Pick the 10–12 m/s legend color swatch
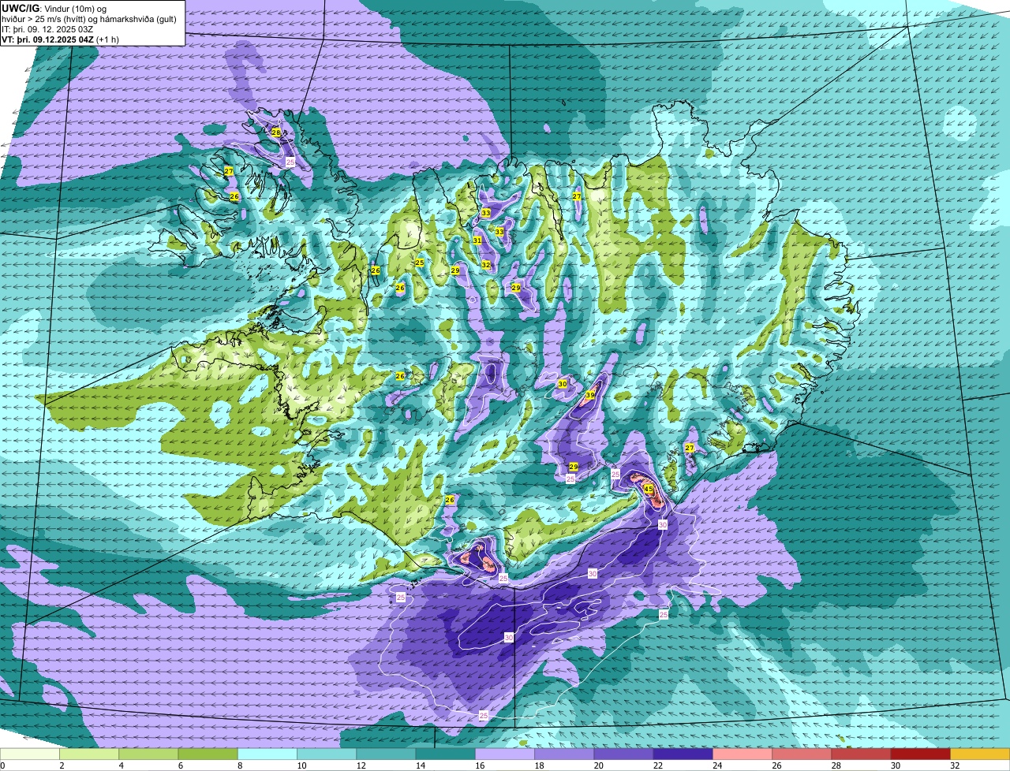 coord(327,754)
